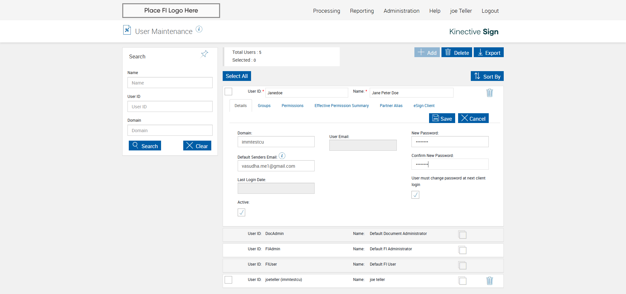The image size is (626, 294).
Task: Expand the Reporting menu
Action: tap(362, 11)
